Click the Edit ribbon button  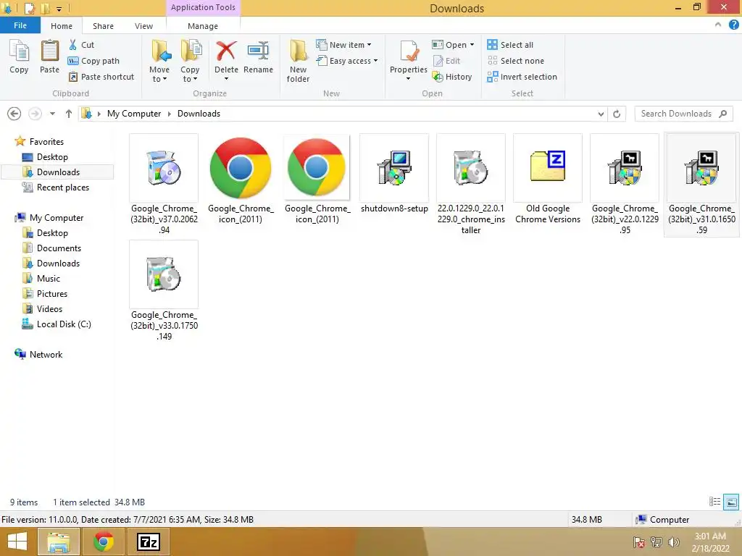tap(446, 61)
